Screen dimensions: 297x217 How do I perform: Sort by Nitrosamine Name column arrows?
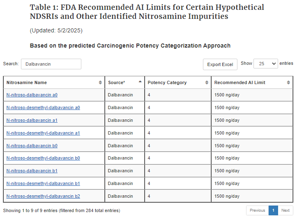click(x=100, y=82)
